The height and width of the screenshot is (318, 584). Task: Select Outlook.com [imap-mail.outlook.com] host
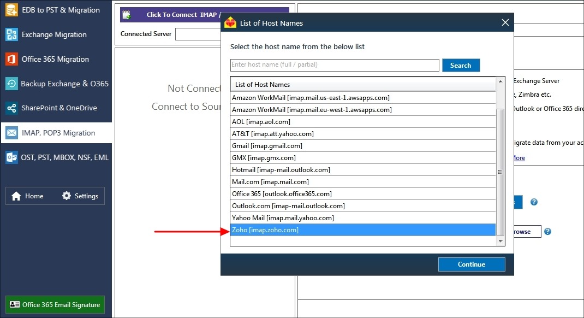point(363,206)
